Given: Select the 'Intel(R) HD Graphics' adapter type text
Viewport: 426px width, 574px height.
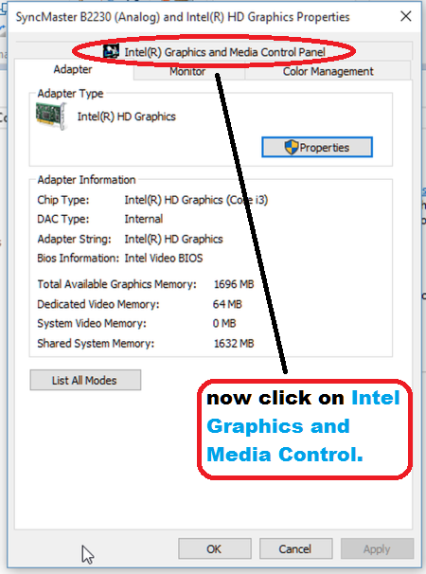Looking at the screenshot, I should (x=127, y=117).
